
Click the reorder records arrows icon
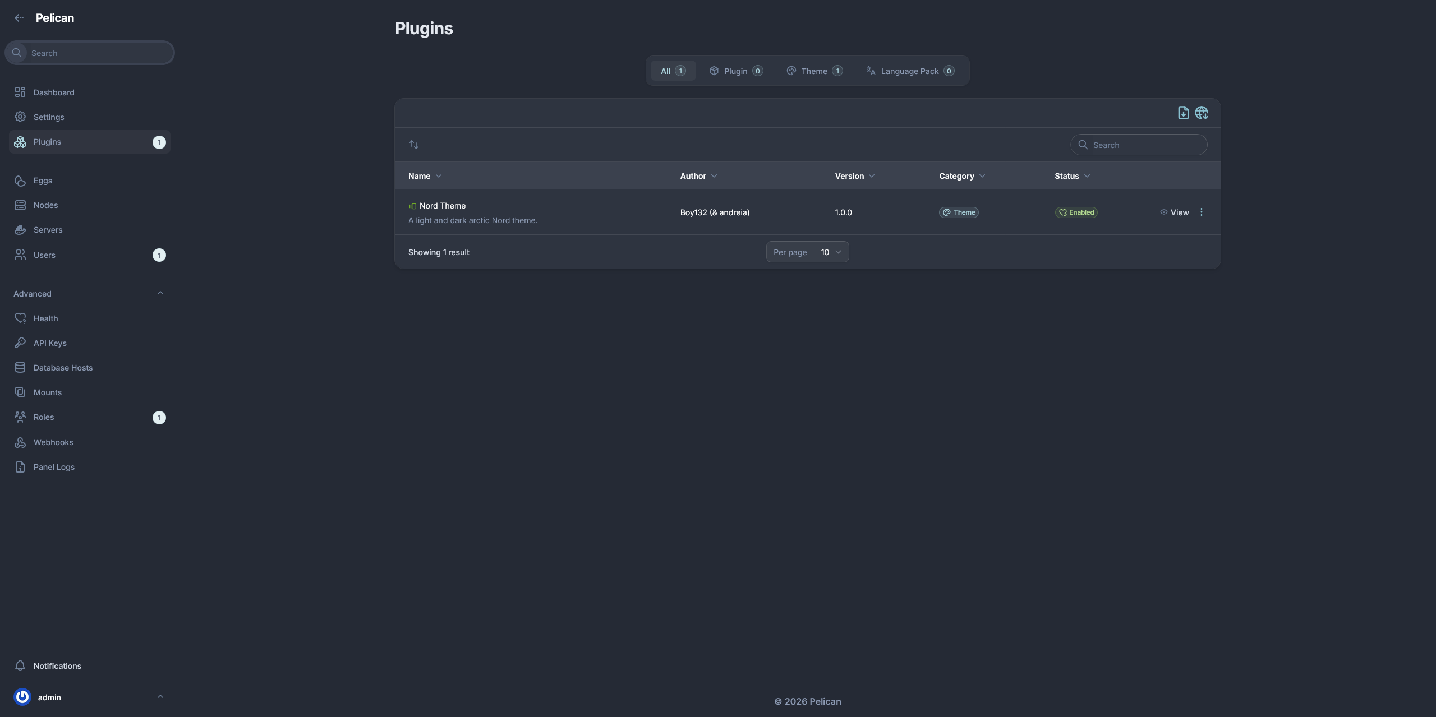(414, 145)
